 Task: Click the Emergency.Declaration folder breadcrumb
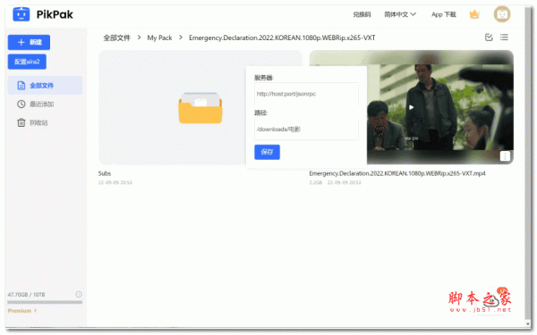point(282,38)
